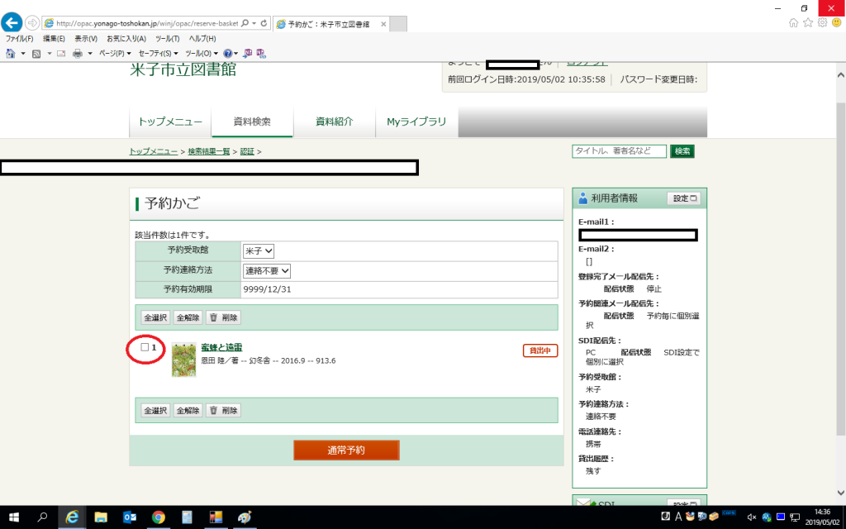Click the 蜜蜂と遠雷 book cover thumbnail
Image resolution: width=846 pixels, height=529 pixels.
tap(184, 360)
